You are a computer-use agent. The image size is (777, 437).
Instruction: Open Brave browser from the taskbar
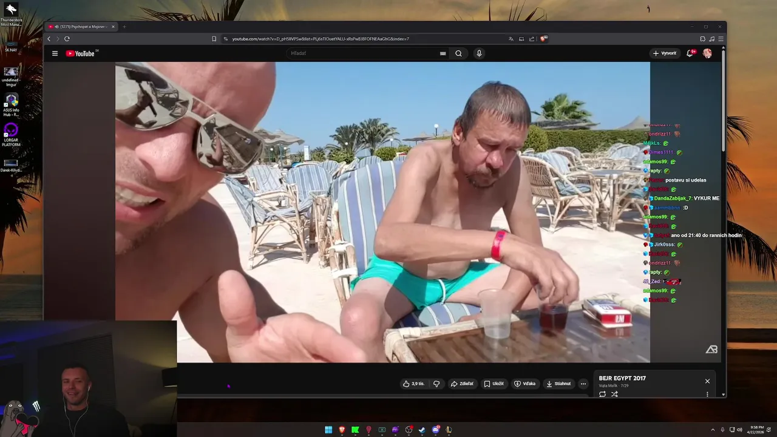342,430
